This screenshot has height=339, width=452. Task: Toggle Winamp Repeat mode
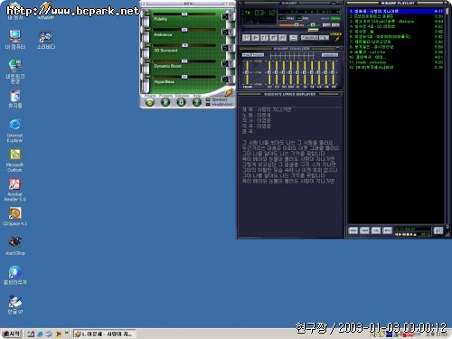coord(324,38)
